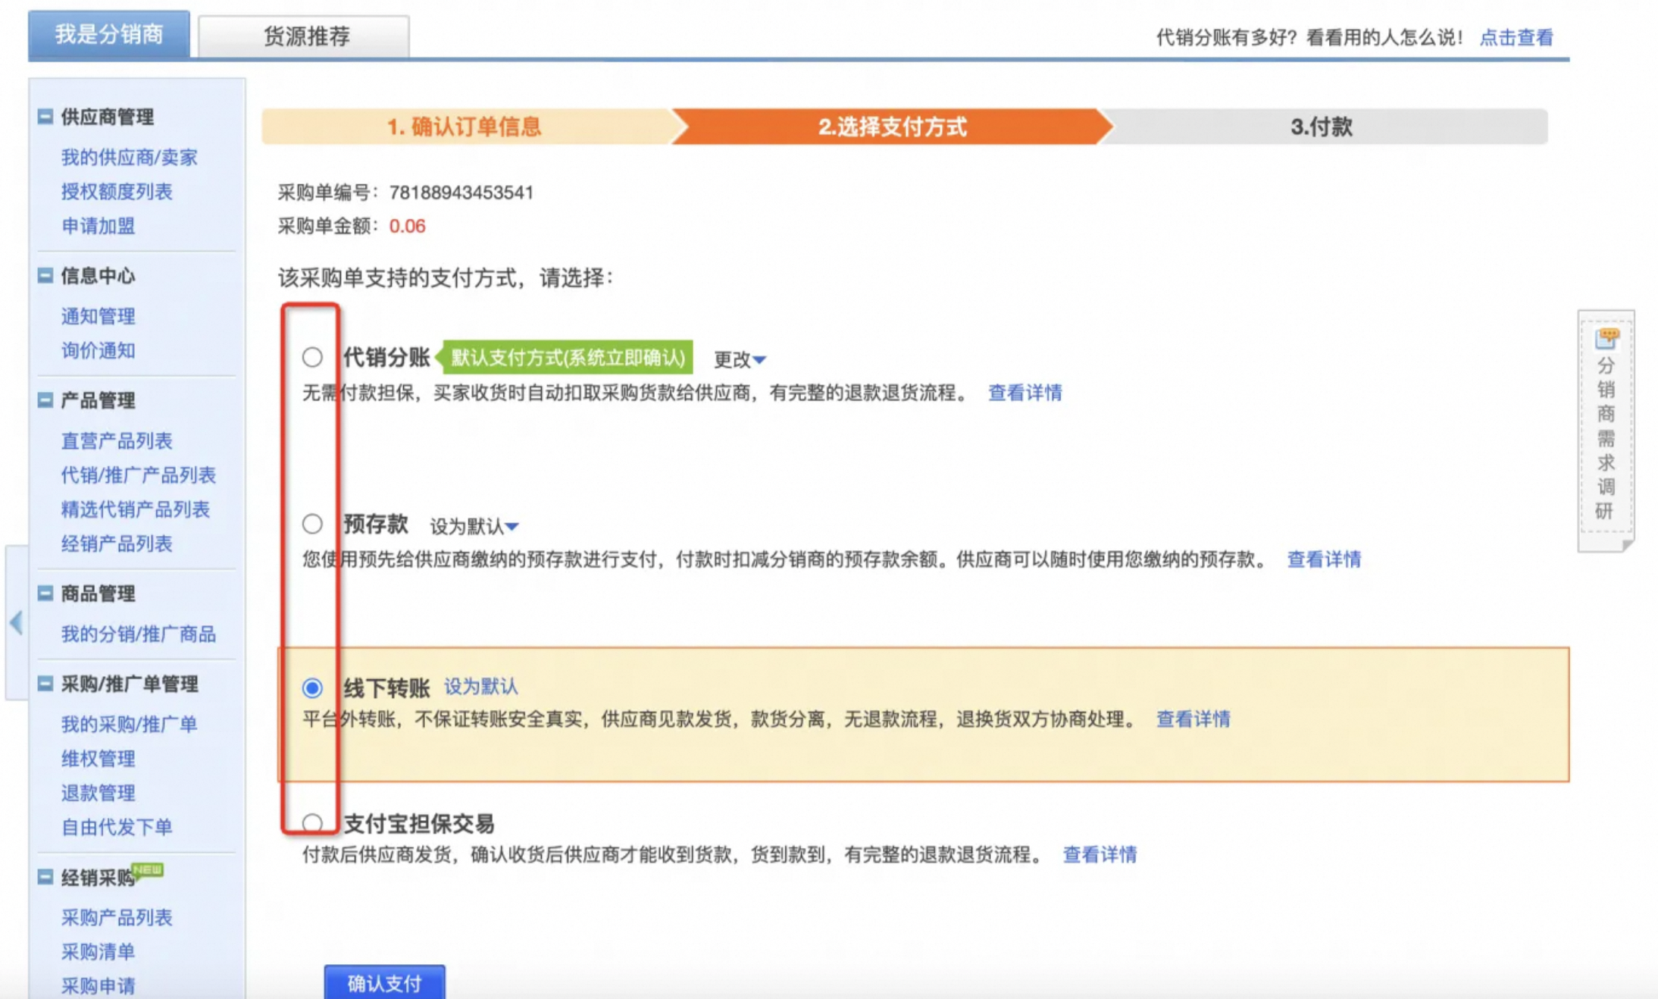The width and height of the screenshot is (1658, 999).
Task: Click step 3.付款
Action: coord(1322,127)
